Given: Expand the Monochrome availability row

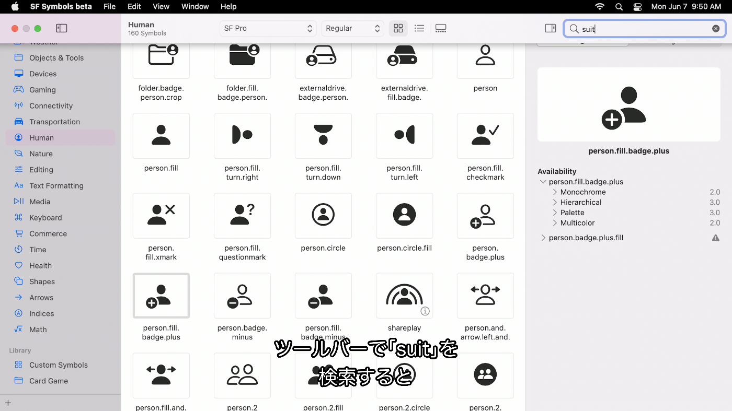Looking at the screenshot, I should pos(555,192).
